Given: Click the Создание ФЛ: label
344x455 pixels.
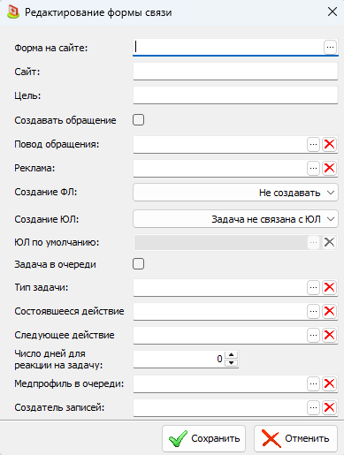Looking at the screenshot, I should (x=46, y=192).
